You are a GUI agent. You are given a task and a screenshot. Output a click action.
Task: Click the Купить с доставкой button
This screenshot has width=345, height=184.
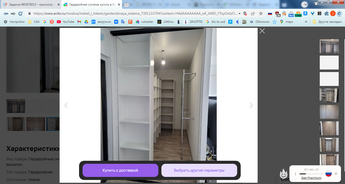point(120,170)
